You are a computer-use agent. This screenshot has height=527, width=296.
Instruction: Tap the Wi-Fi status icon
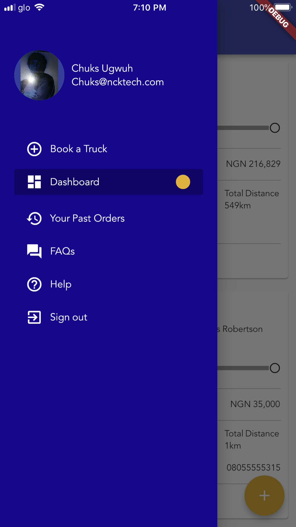[39, 7]
